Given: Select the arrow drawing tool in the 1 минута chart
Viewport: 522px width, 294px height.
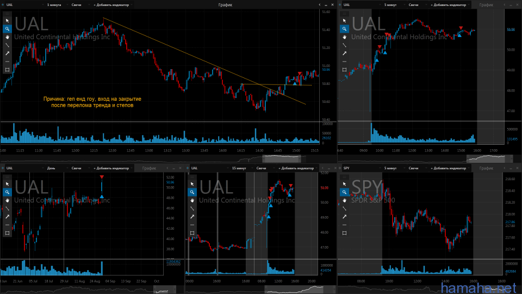Looking at the screenshot, I should [x=7, y=53].
